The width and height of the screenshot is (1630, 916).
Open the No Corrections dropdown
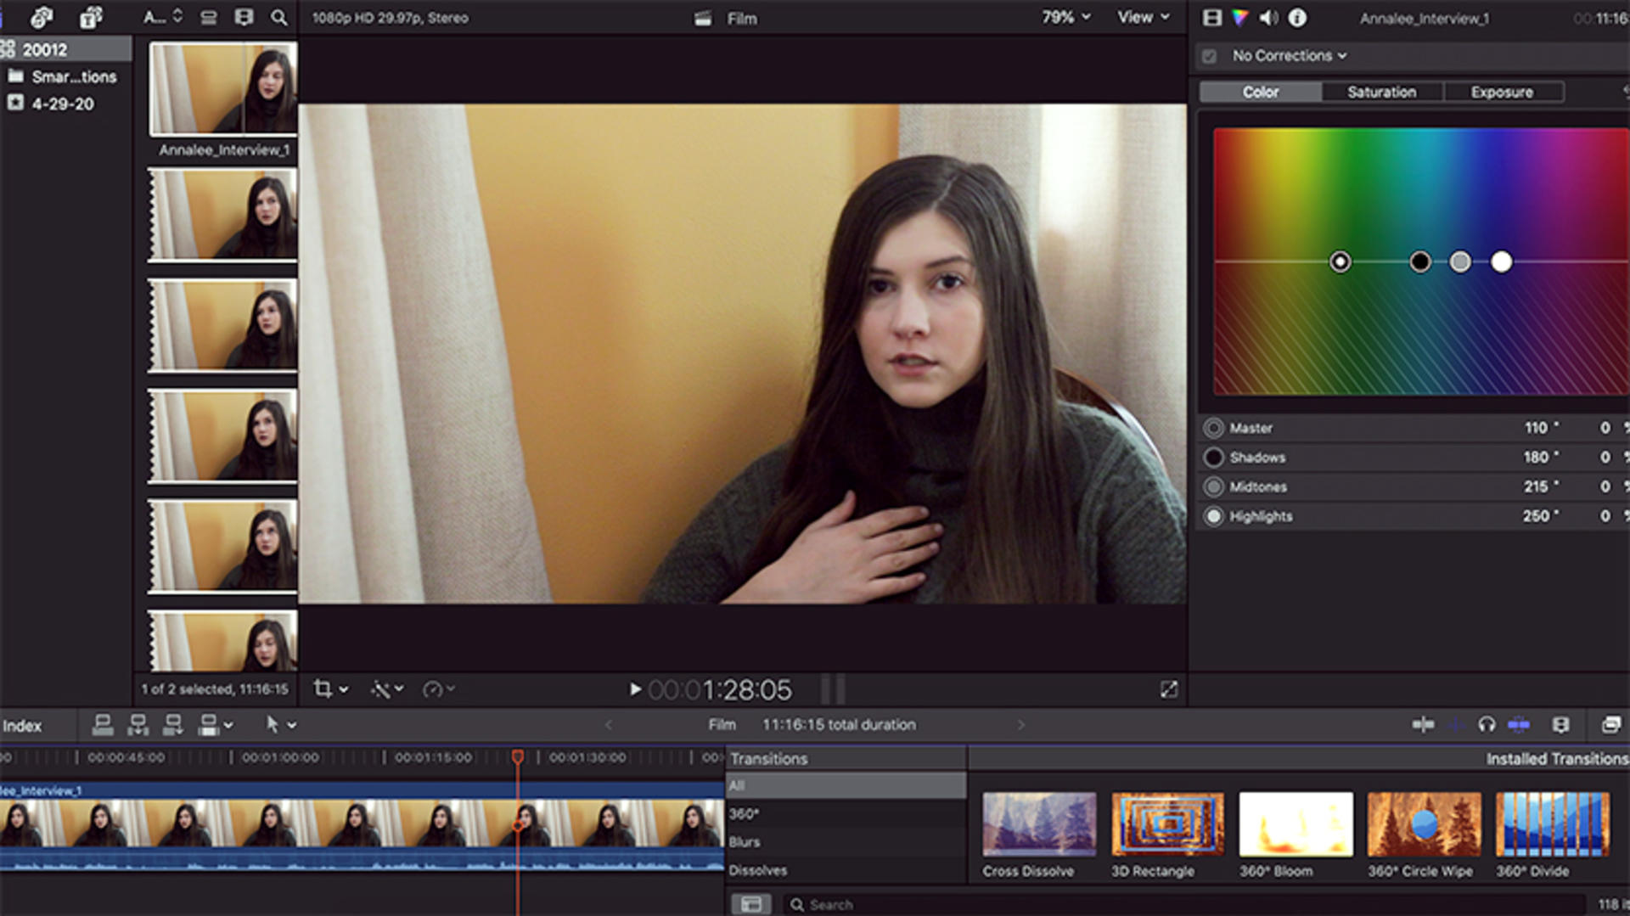(x=1290, y=55)
